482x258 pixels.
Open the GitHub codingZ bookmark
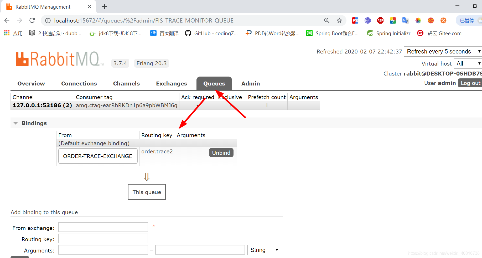pos(211,33)
